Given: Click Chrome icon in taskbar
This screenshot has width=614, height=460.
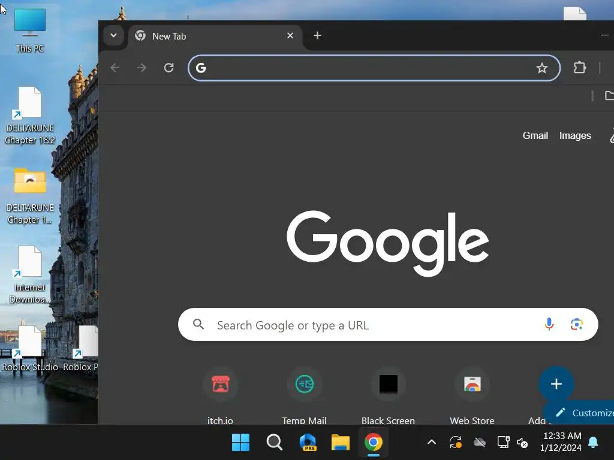Looking at the screenshot, I should (374, 443).
